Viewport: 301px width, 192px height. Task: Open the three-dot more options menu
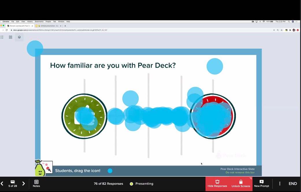coord(280,184)
